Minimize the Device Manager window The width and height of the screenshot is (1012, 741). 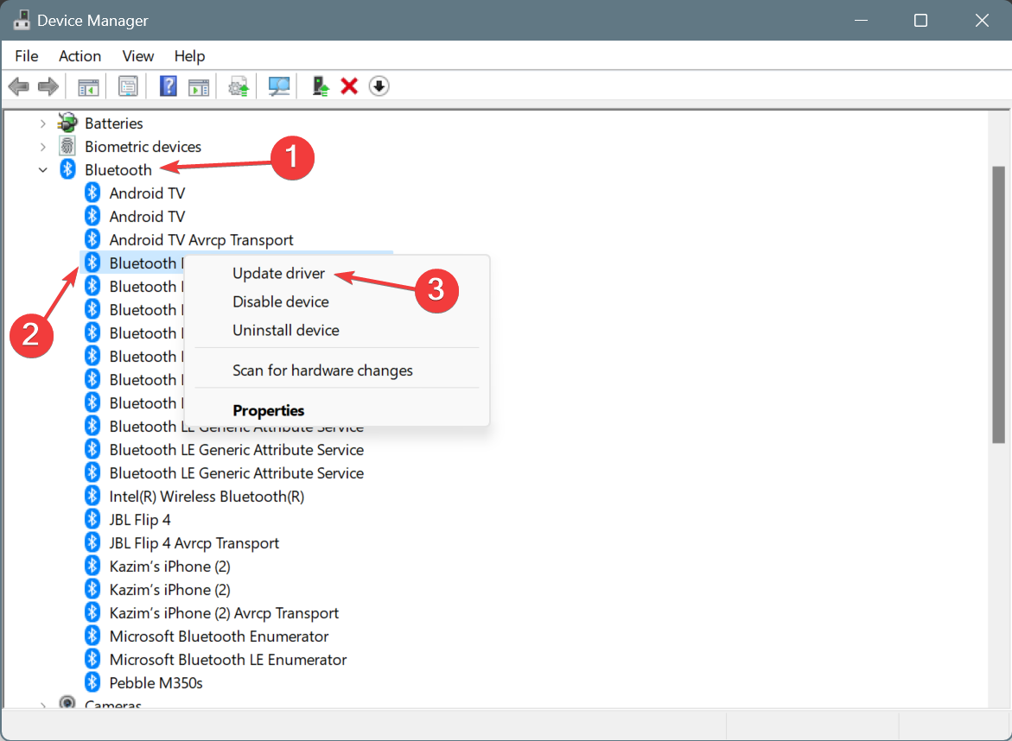click(x=861, y=20)
